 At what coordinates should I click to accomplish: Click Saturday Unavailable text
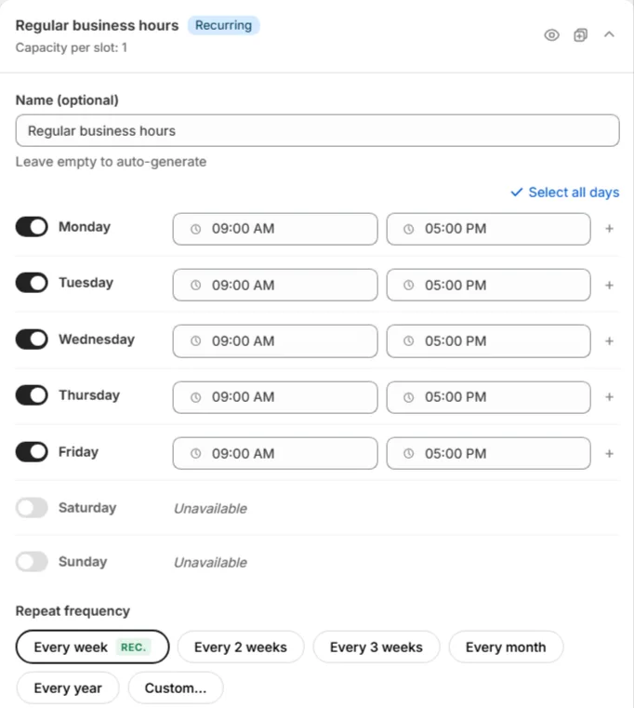click(210, 508)
